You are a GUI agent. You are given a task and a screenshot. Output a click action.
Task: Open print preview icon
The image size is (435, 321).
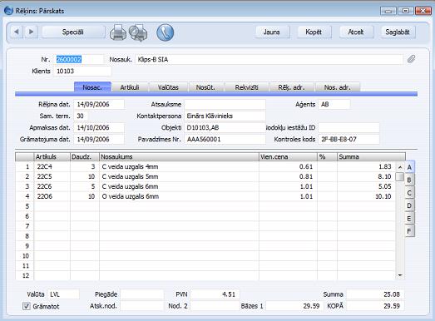(138, 33)
